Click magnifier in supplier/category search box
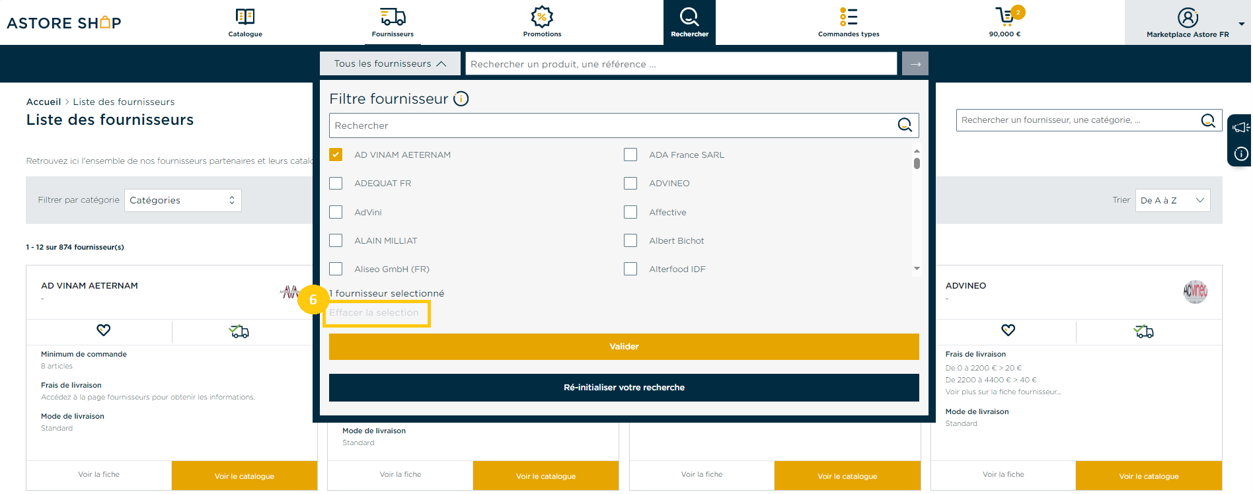 coord(1208,120)
